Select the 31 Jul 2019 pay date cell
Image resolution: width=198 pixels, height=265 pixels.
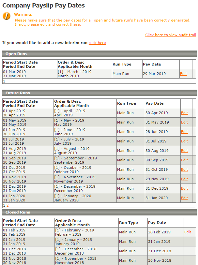click(163, 141)
